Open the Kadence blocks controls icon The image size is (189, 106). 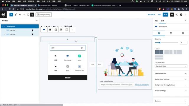(x=177, y=14)
